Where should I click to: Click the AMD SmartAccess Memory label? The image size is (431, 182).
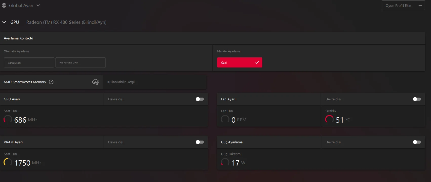pyautogui.click(x=25, y=82)
